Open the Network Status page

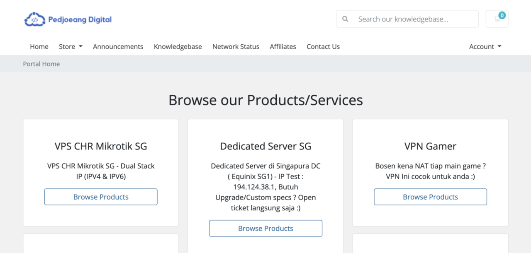[x=236, y=47]
